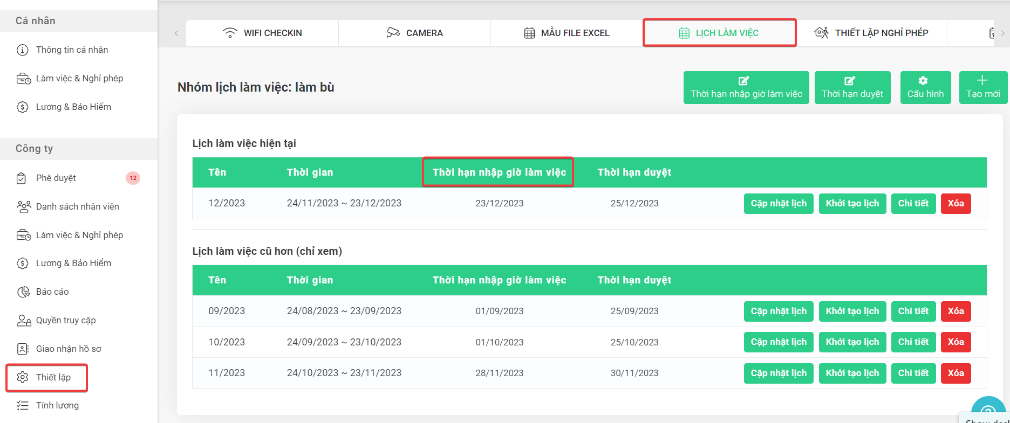Open Làm việc & Nghỉ phép under Cá nhân
Viewport: 1010px width, 423px height.
[79, 78]
